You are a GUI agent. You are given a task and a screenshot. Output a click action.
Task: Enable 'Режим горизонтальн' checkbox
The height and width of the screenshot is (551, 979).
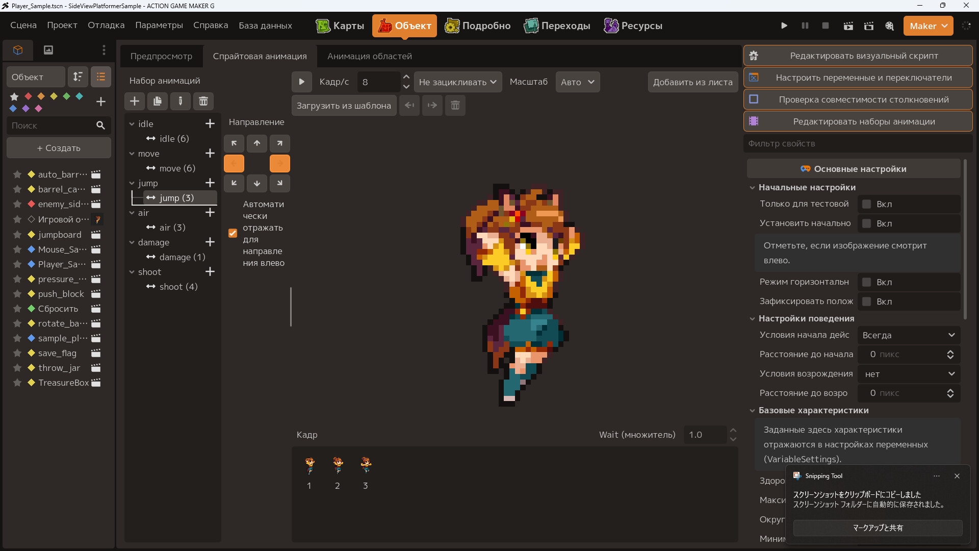(866, 282)
